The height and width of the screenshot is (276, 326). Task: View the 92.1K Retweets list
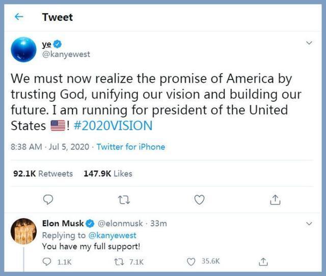43,173
